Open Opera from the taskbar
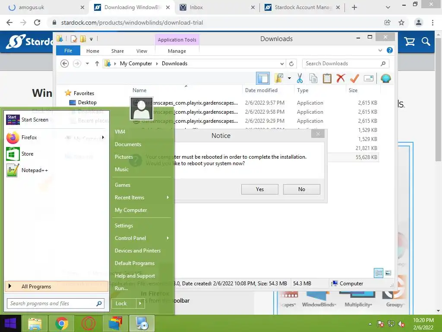 88,323
